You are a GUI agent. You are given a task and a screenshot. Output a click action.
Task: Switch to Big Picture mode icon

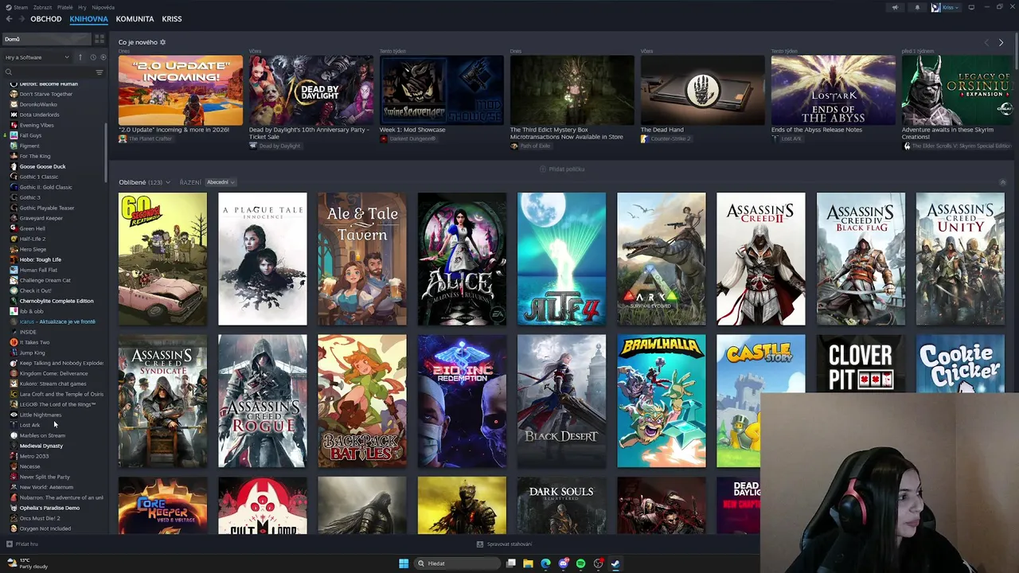point(971,7)
